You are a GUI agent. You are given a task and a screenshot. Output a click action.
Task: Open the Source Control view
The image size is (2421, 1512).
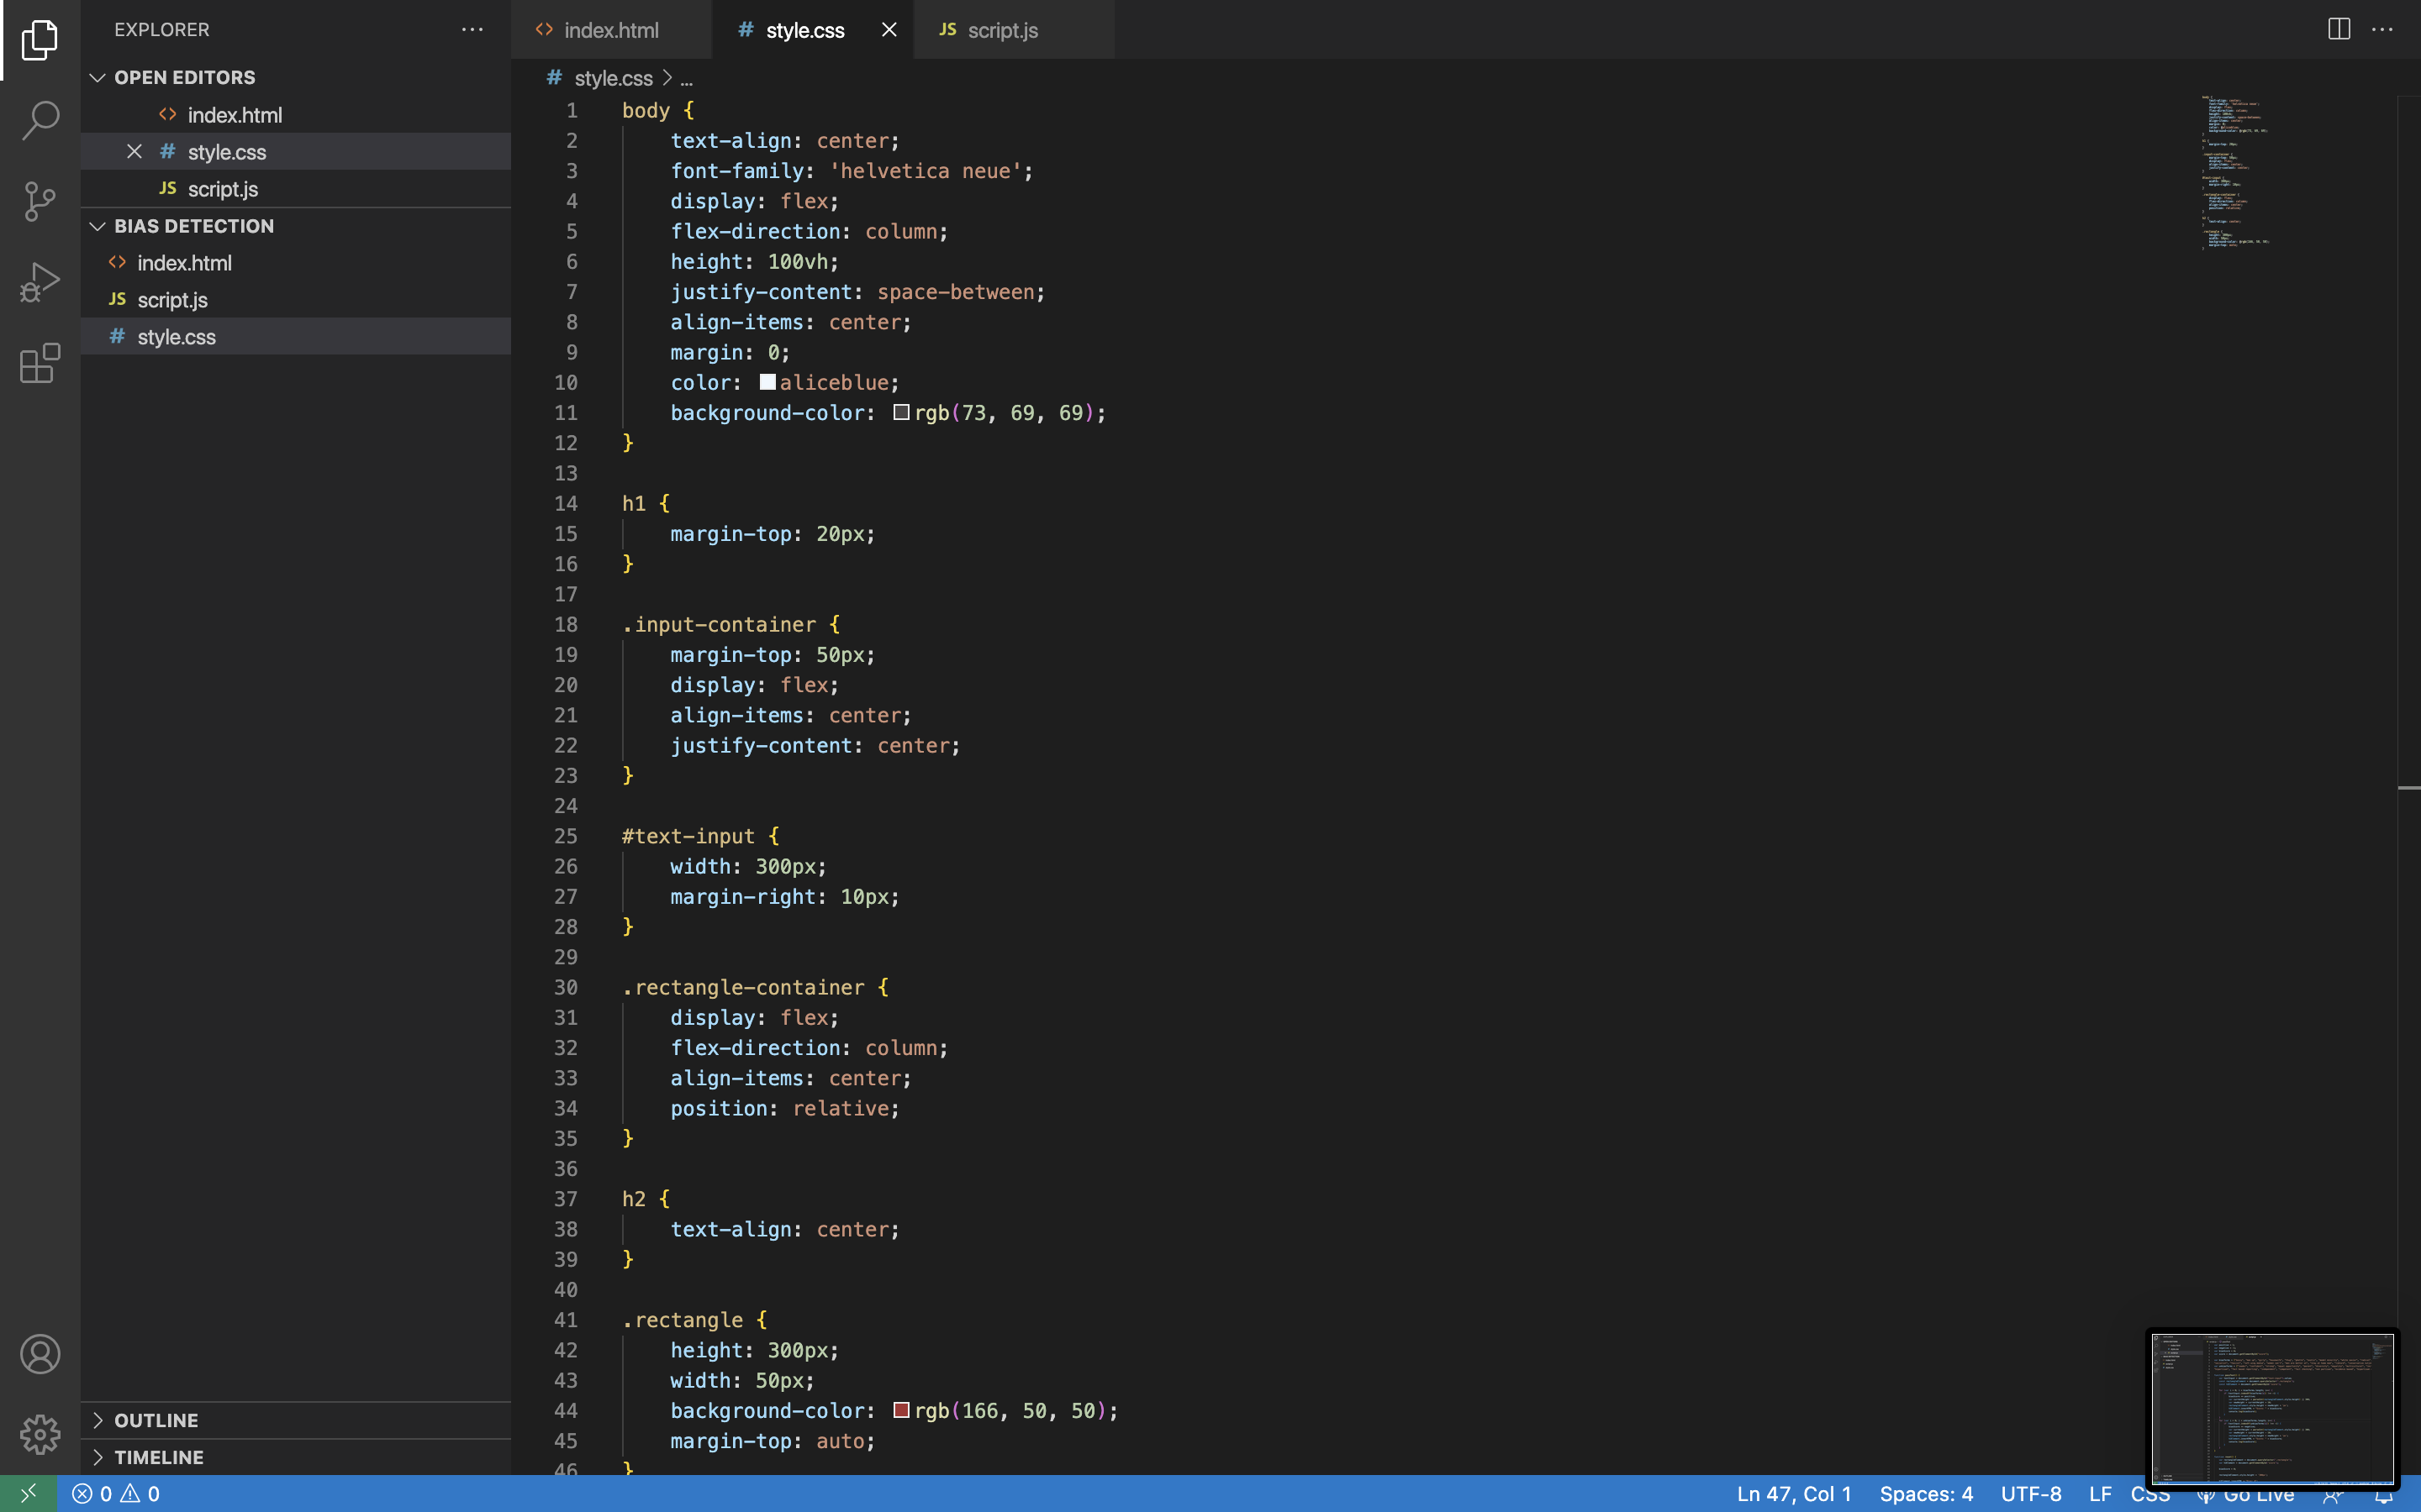pyautogui.click(x=40, y=201)
